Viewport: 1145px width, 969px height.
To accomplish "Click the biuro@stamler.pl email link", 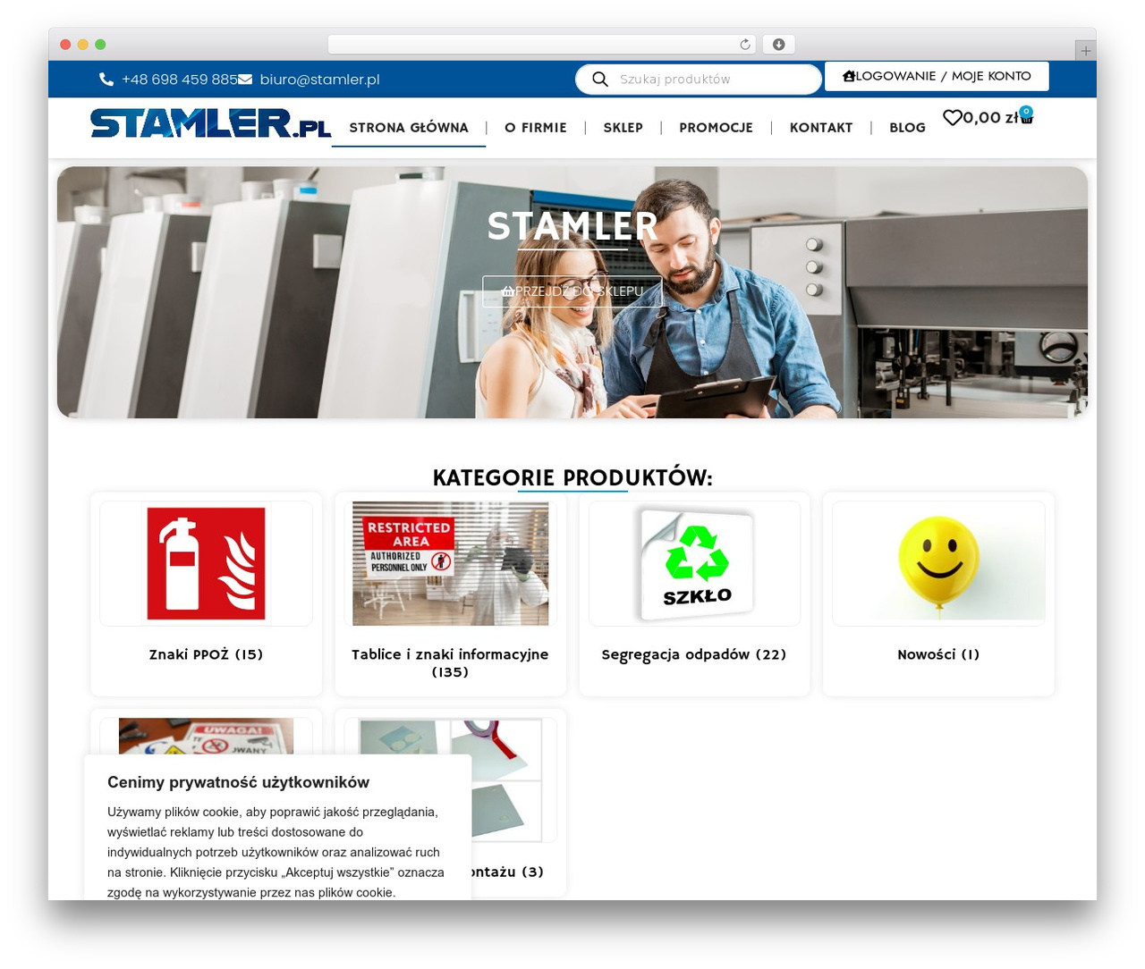I will click(x=319, y=80).
